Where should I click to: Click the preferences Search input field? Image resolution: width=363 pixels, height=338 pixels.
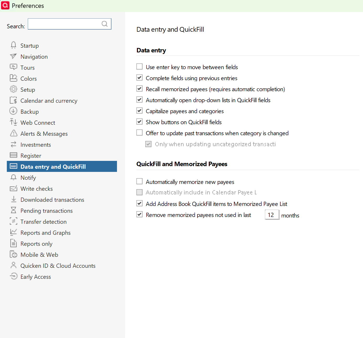(x=70, y=24)
